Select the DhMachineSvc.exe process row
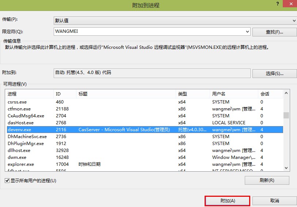The image size is (297, 207). [x=144, y=137]
